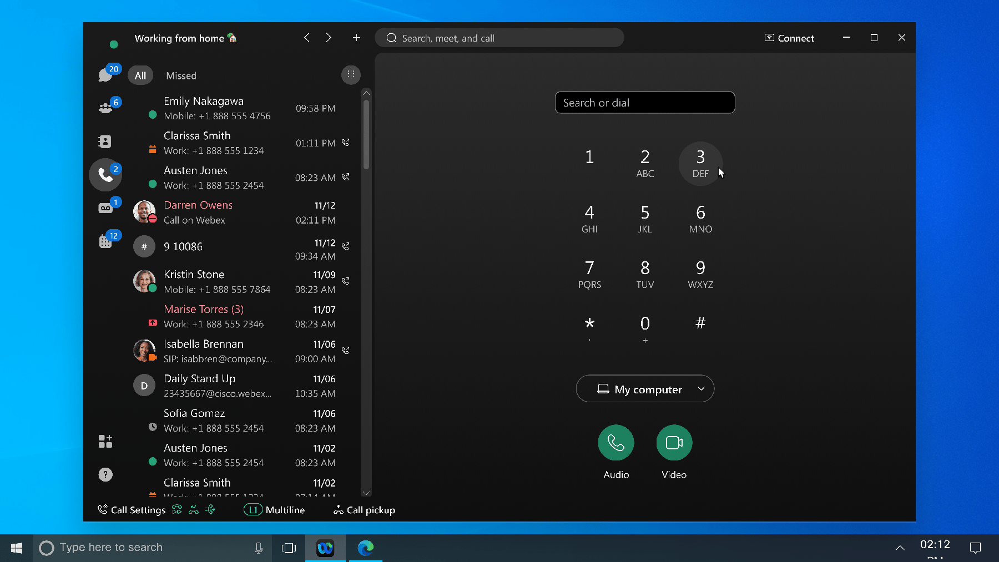Collapse back with the left chevron arrow
This screenshot has width=999, height=562.
click(306, 38)
